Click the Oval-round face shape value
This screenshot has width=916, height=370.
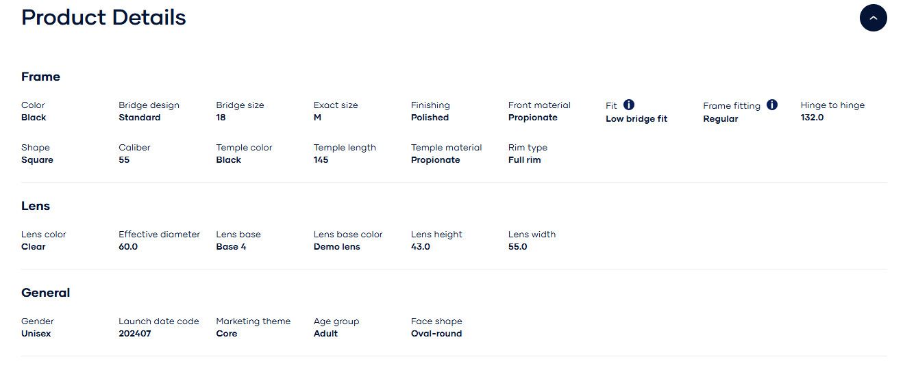click(x=436, y=334)
